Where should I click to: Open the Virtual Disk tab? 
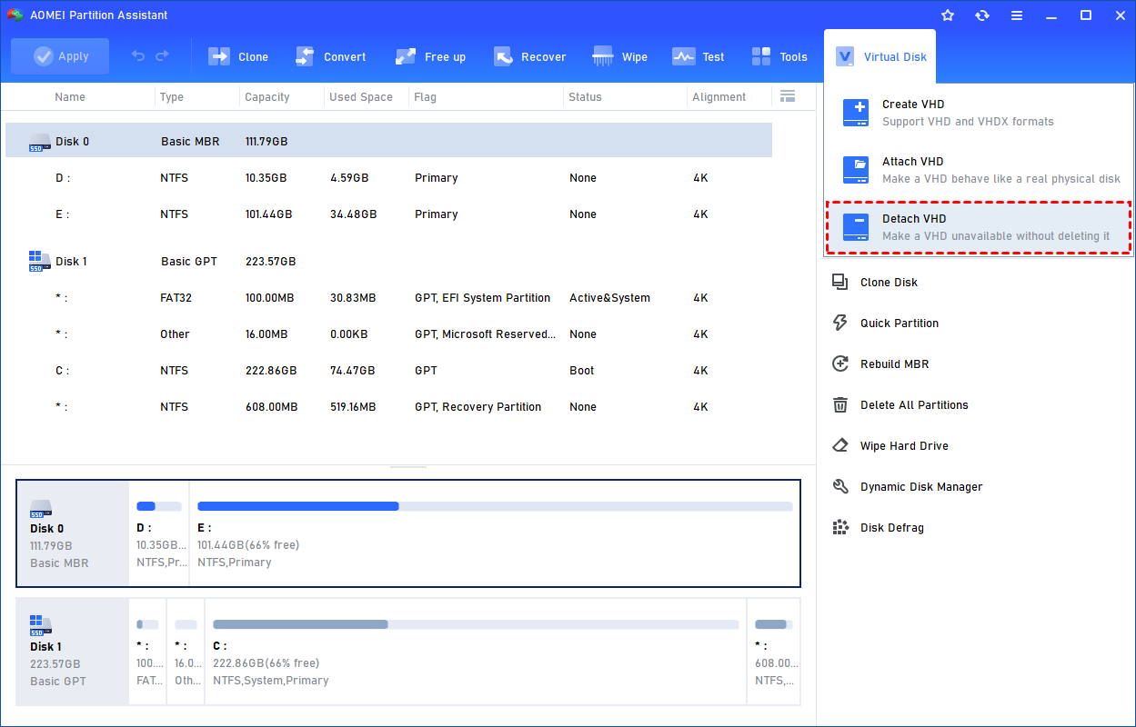[880, 56]
